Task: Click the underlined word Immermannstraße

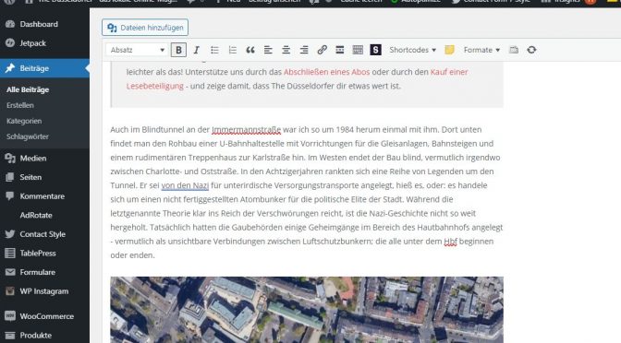Action: coord(246,130)
